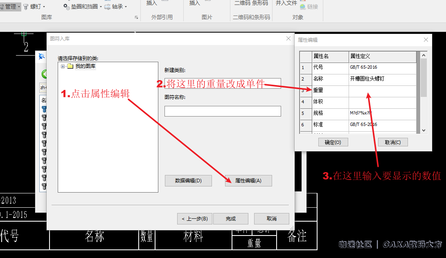
Task: Expand the 我的图库 tree node
Action: 63,66
